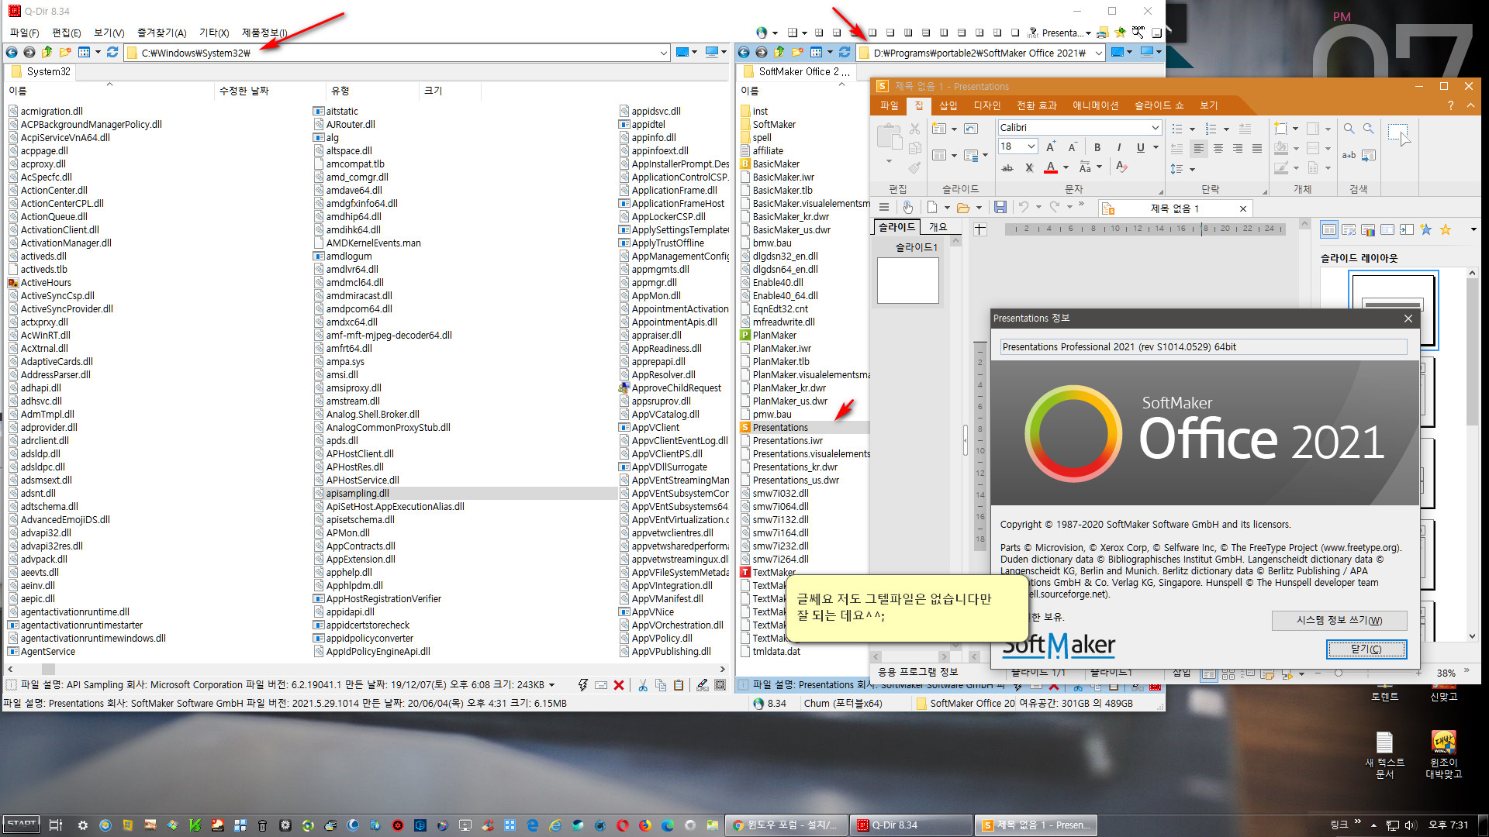This screenshot has width=1489, height=837.
Task: Click left pane horizontal scrollbar thumb
Action: [48, 669]
